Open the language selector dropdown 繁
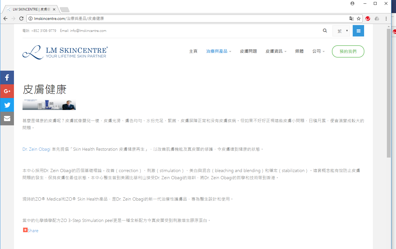The width and height of the screenshot is (396, 249). coord(341,31)
